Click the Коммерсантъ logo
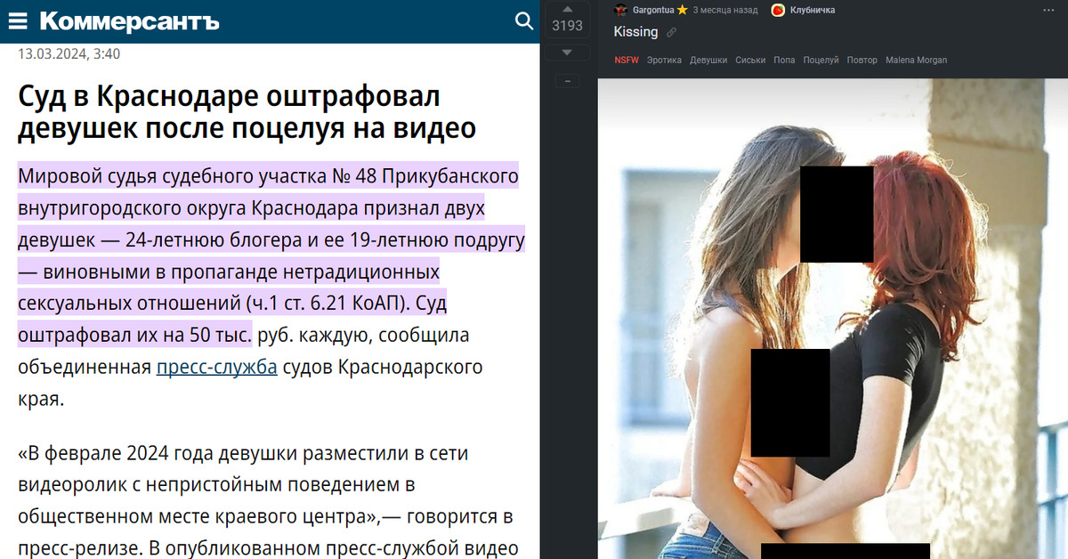 click(129, 20)
